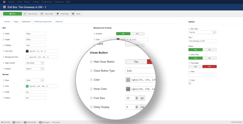Click info icon next to Background Color
243x124 pixels.
(x=3, y=57)
